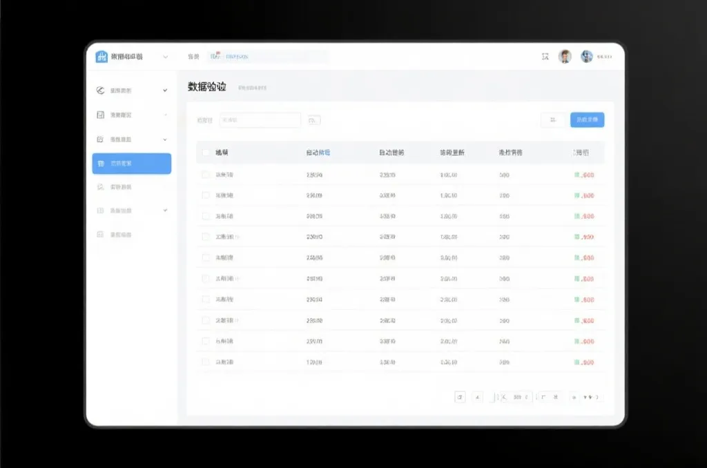
Task: Open the dropdown chevron beside the app name
Action: (166, 57)
